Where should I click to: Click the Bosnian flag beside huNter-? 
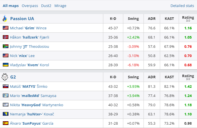5,114
